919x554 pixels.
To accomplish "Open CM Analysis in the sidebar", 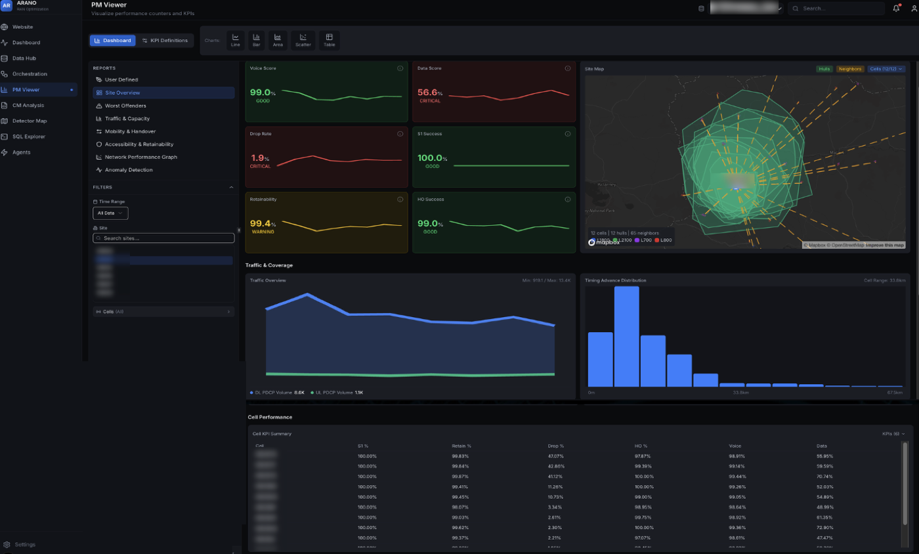I will click(39, 105).
